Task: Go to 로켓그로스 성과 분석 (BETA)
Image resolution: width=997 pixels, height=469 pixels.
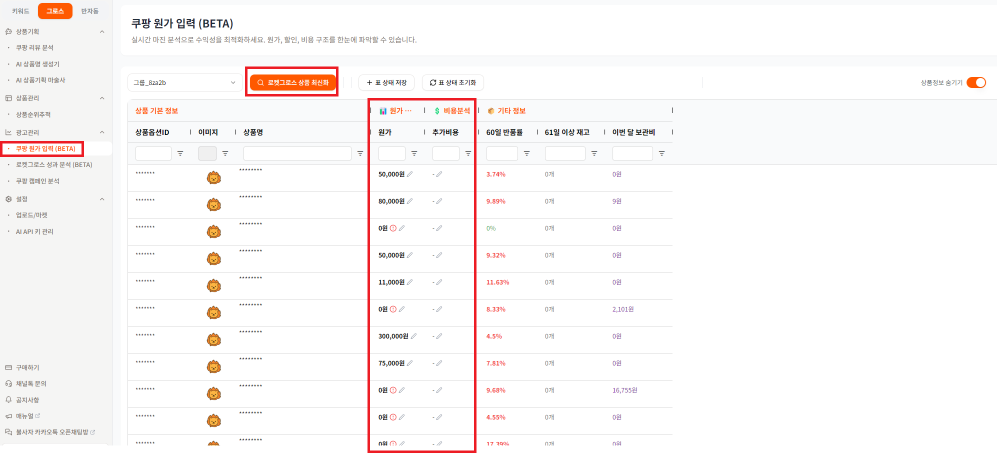Action: pos(54,164)
